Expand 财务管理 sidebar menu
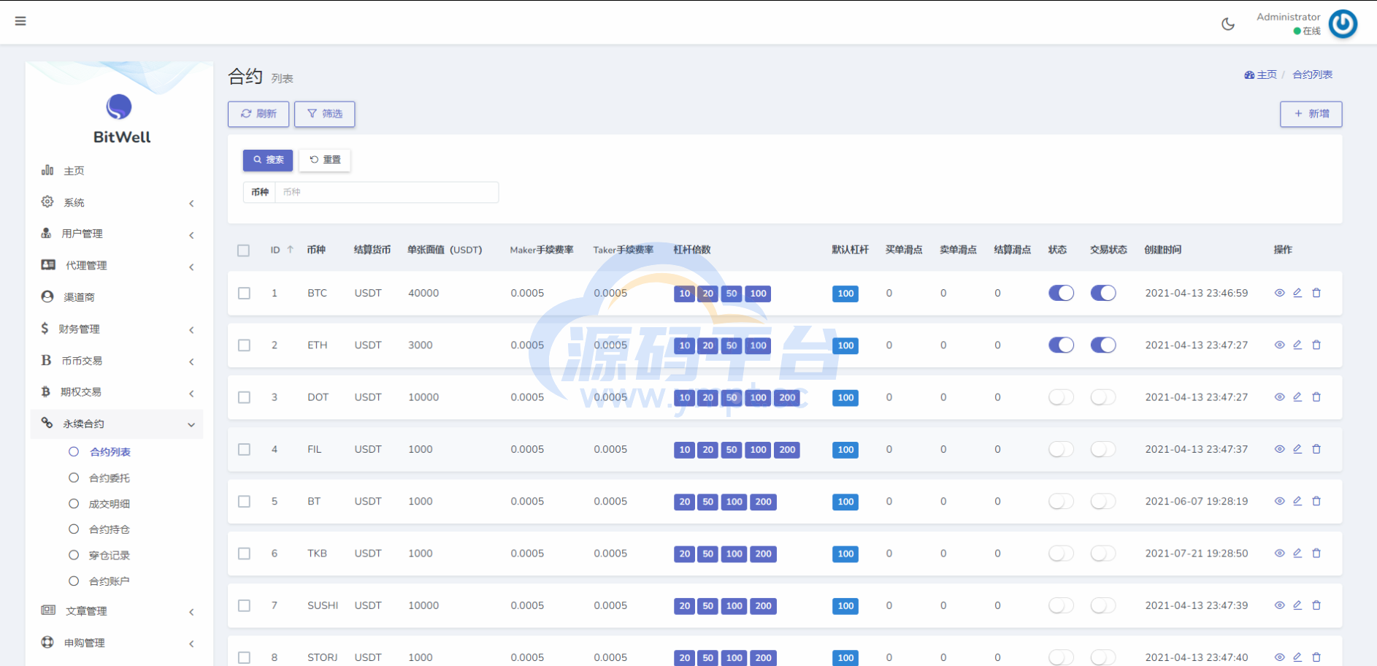The image size is (1377, 666). click(x=117, y=329)
